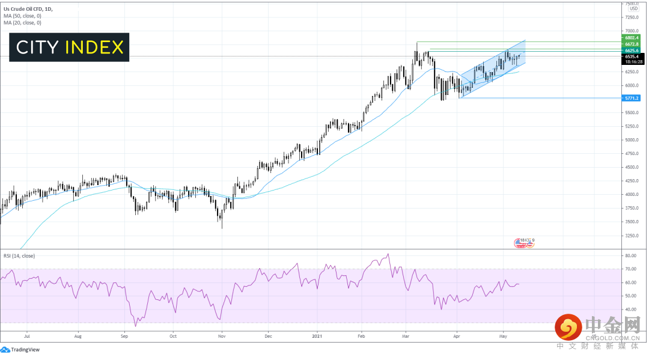Select the MA (20, close, 0) indicator label
Screen dimensions: 649x357
tap(22, 23)
